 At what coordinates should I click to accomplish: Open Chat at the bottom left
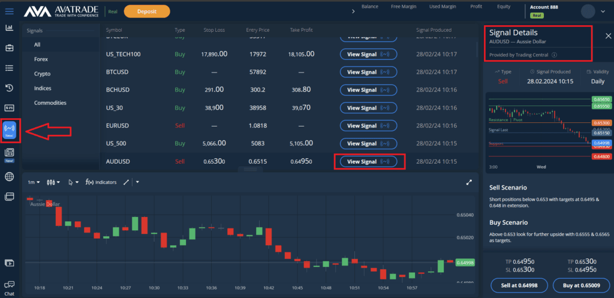click(x=9, y=287)
